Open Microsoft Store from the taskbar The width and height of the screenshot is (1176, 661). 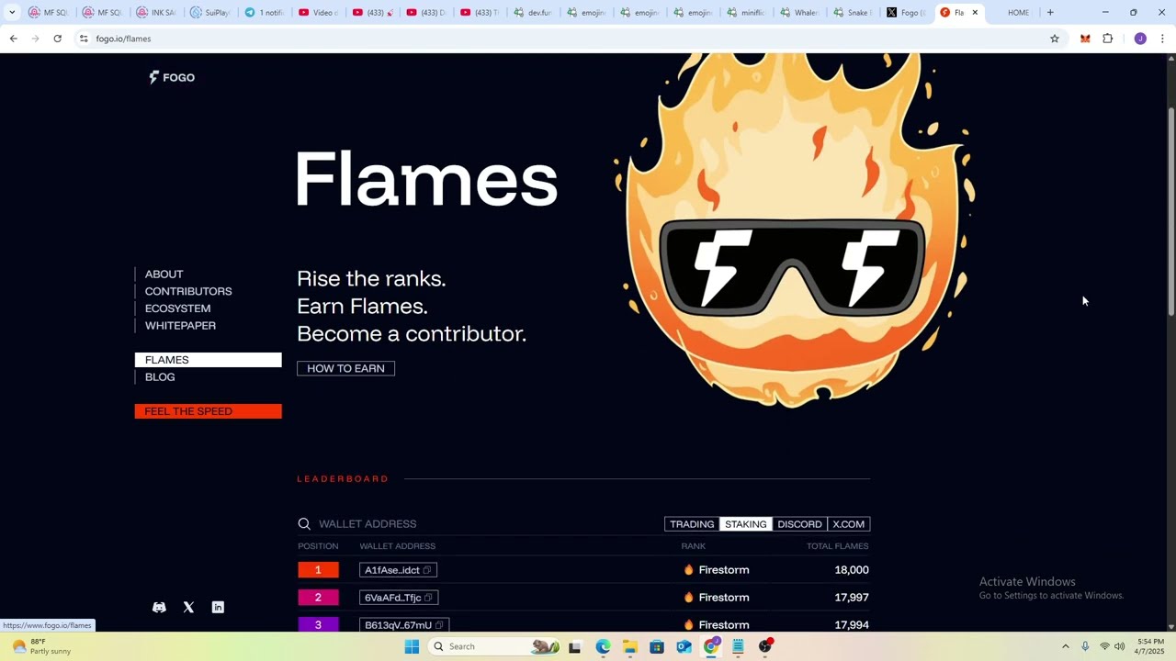[x=657, y=646]
